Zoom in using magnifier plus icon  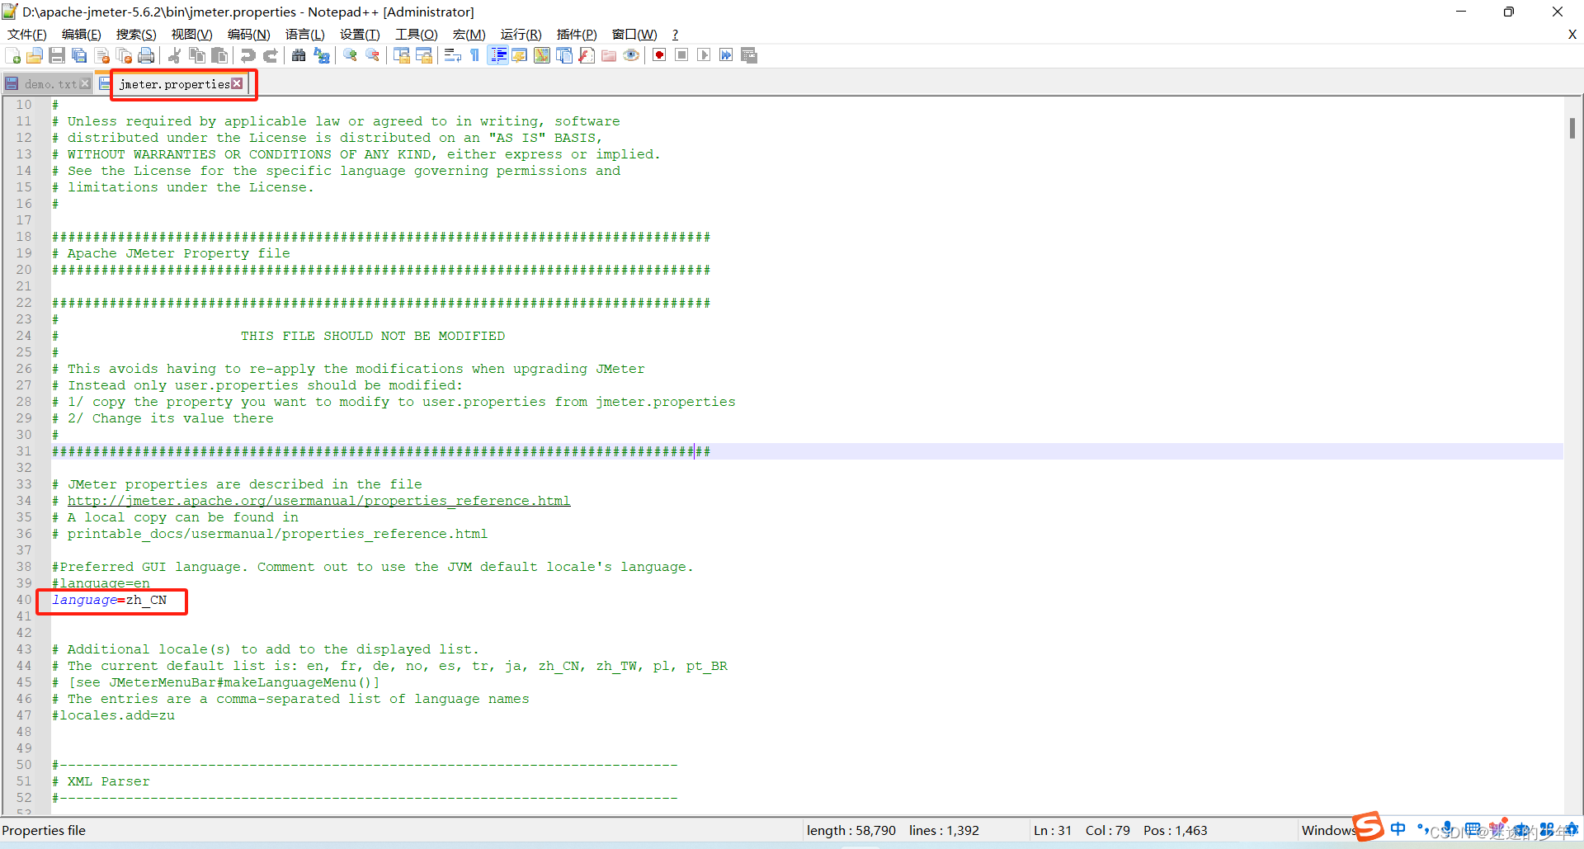pyautogui.click(x=351, y=55)
